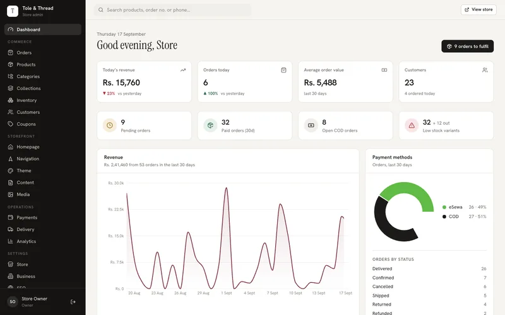Click the 9 orders to fulfil button

pos(467,46)
